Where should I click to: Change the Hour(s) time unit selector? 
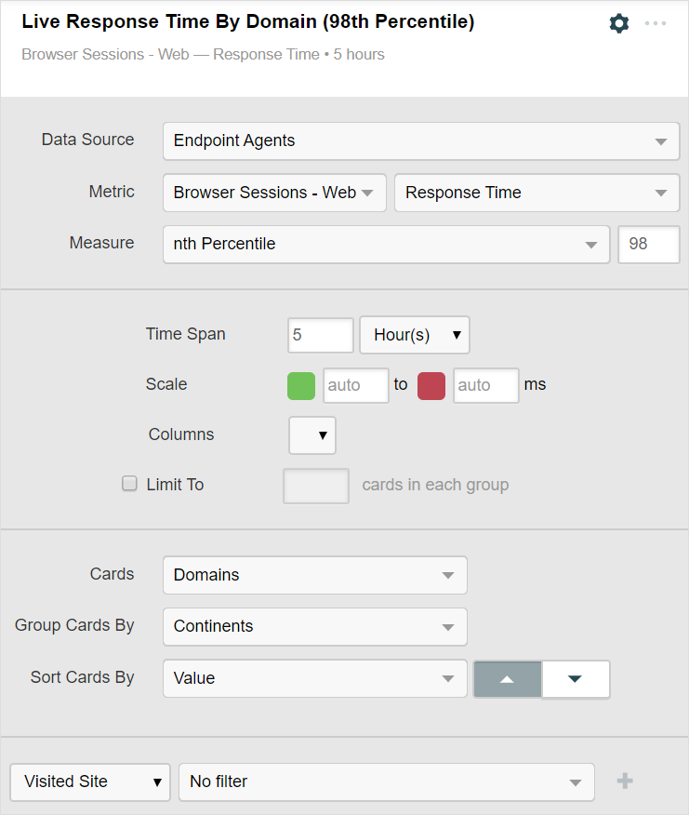(415, 335)
